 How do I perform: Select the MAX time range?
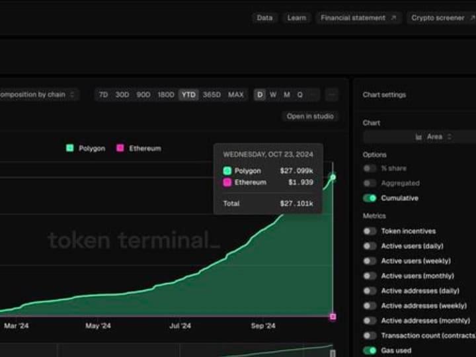(x=236, y=95)
